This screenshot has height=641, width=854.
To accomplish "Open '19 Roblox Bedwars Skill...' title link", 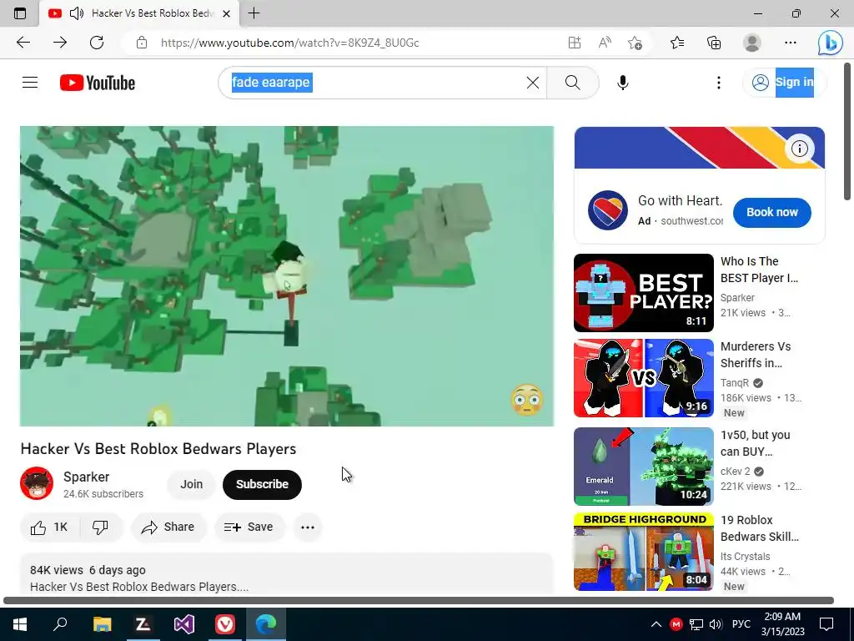I will 759,528.
